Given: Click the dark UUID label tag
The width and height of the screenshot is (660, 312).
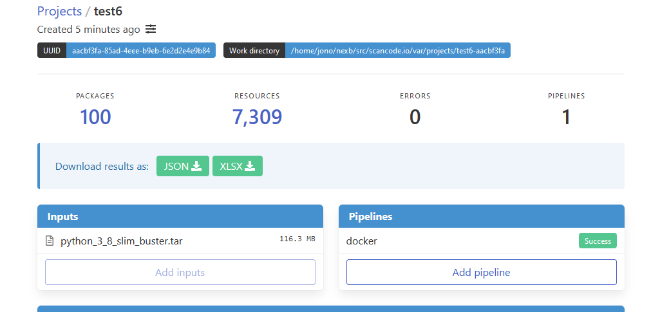Looking at the screenshot, I should tap(52, 51).
